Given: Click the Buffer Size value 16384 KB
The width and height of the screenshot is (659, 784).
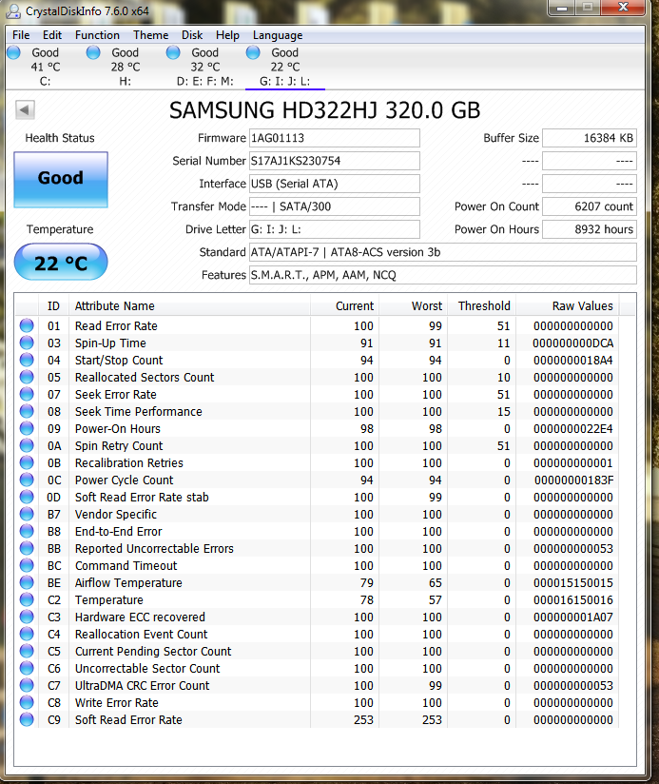Looking at the screenshot, I should point(589,138).
